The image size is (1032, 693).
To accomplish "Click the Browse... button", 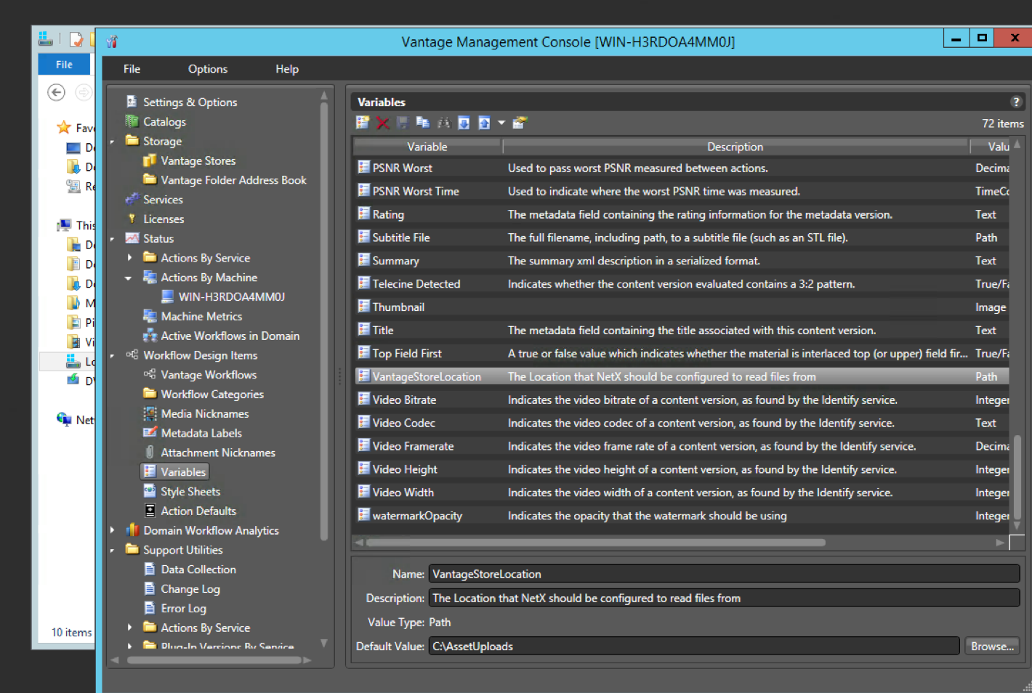I will point(992,646).
